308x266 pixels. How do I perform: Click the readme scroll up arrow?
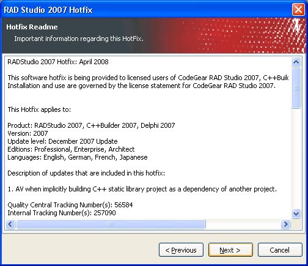click(296, 62)
